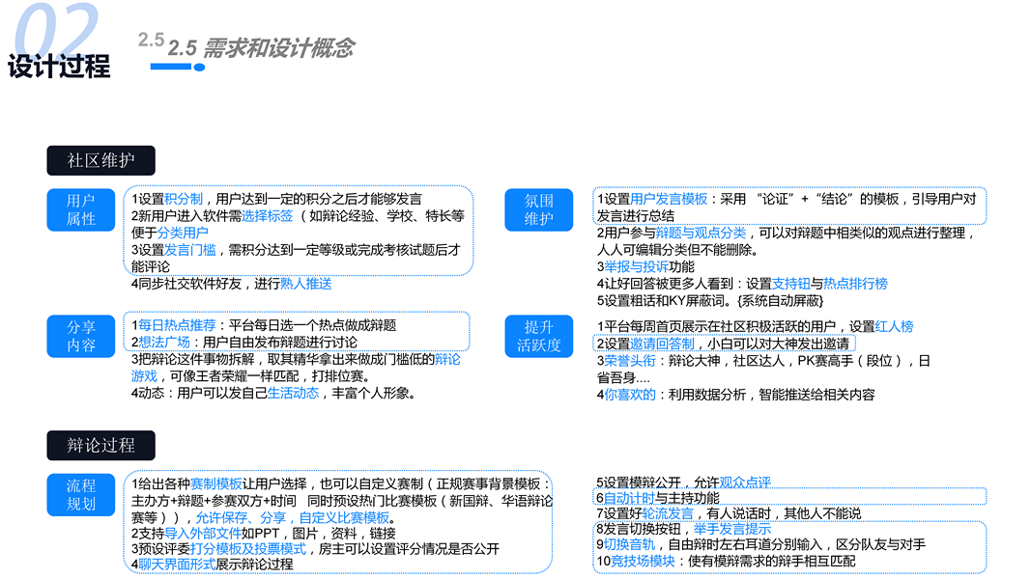Click the blue text 熟人推送

[x=305, y=284]
